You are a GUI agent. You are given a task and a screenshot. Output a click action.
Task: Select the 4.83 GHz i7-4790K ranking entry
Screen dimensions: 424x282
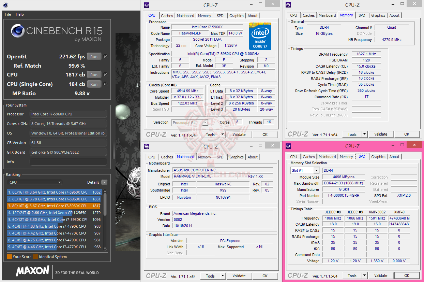tap(54, 226)
